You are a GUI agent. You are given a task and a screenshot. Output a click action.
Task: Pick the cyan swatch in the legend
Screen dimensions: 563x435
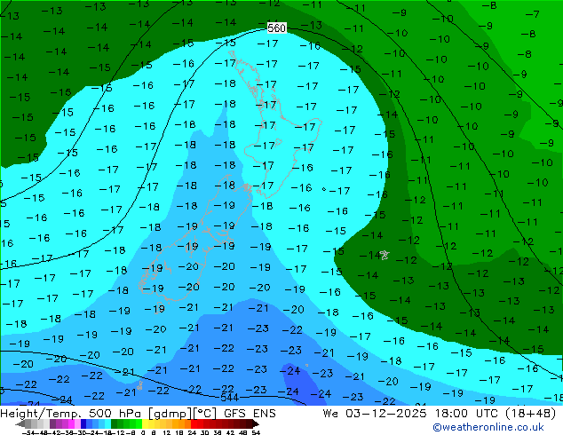click(x=107, y=423)
